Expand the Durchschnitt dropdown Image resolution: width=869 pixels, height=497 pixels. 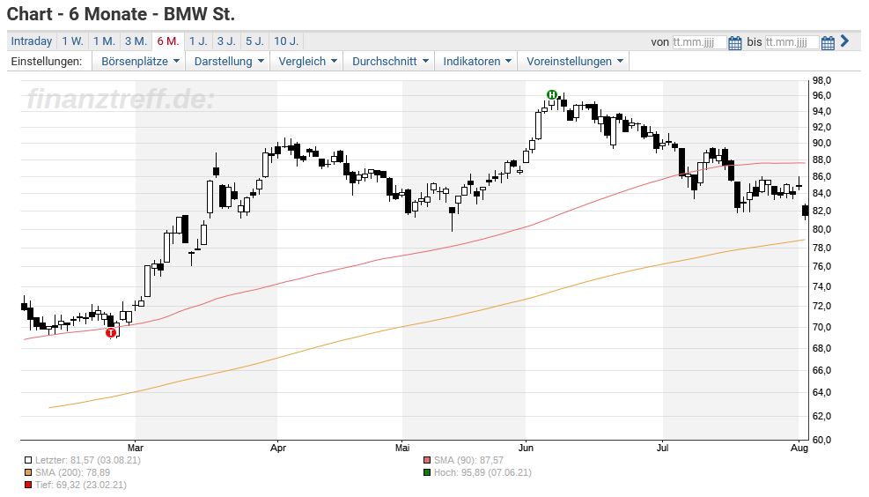click(390, 62)
